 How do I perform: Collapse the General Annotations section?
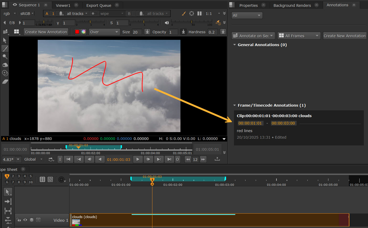point(234,45)
